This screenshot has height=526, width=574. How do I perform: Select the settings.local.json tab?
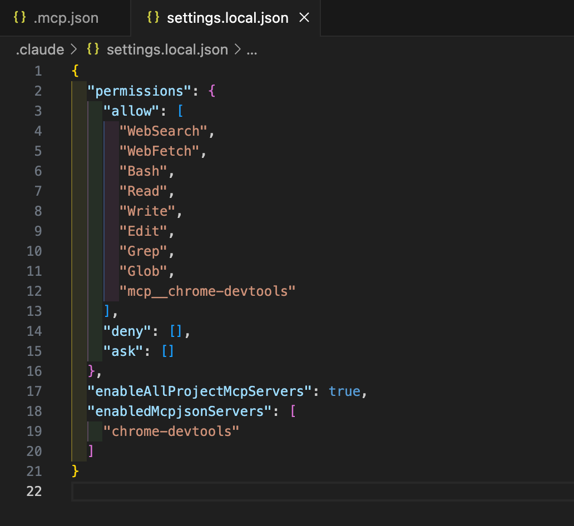coord(227,18)
